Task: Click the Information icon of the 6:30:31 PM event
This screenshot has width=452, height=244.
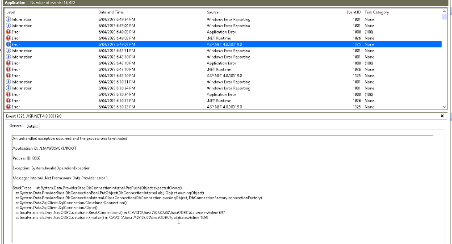Action: 8,82
